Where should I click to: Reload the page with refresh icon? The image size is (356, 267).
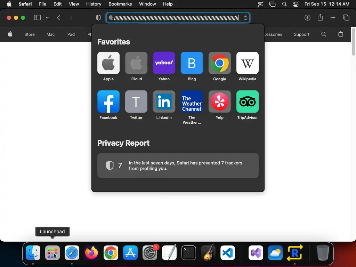245,18
